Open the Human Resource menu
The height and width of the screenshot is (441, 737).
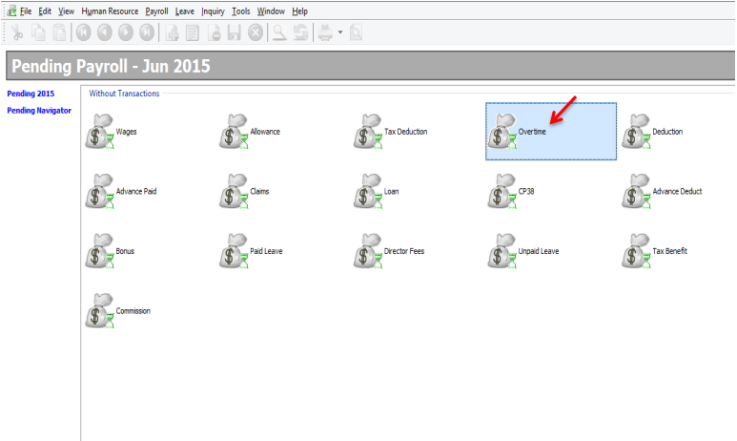(x=110, y=10)
